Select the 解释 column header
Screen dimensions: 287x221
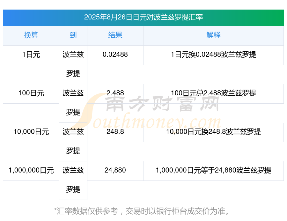click(213, 35)
